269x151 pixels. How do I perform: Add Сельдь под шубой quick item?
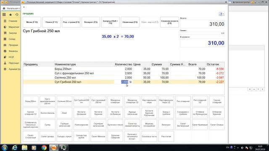(x=81, y=136)
